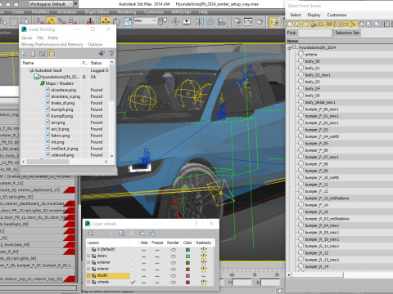Viewport: 393px width, 294px height.
Task: Expand the wheels layer in Layer dialog
Action: coord(88,282)
